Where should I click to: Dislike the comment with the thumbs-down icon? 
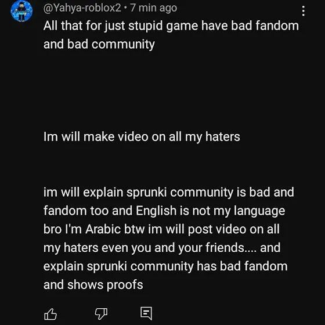[x=101, y=313]
